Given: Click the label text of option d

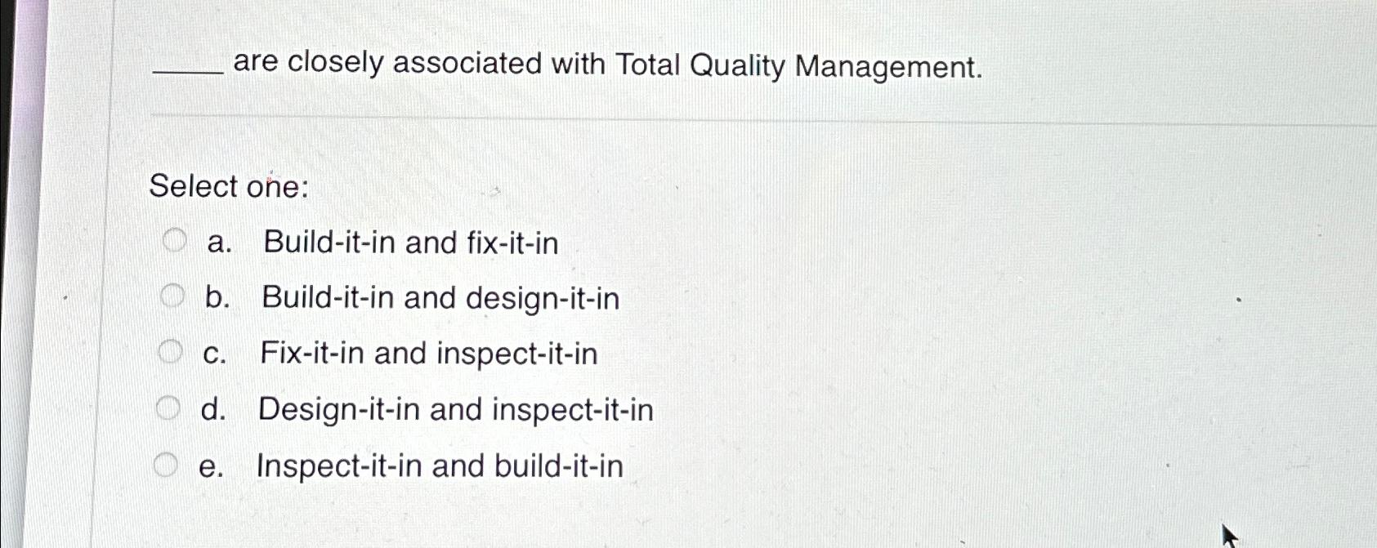Looking at the screenshot, I should click(x=454, y=409).
